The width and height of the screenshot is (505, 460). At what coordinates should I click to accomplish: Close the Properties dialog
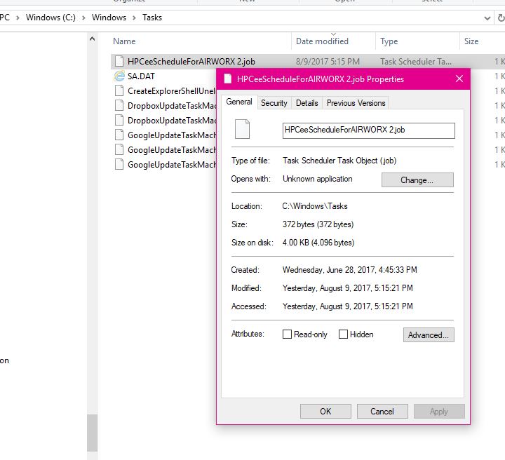[x=459, y=79]
